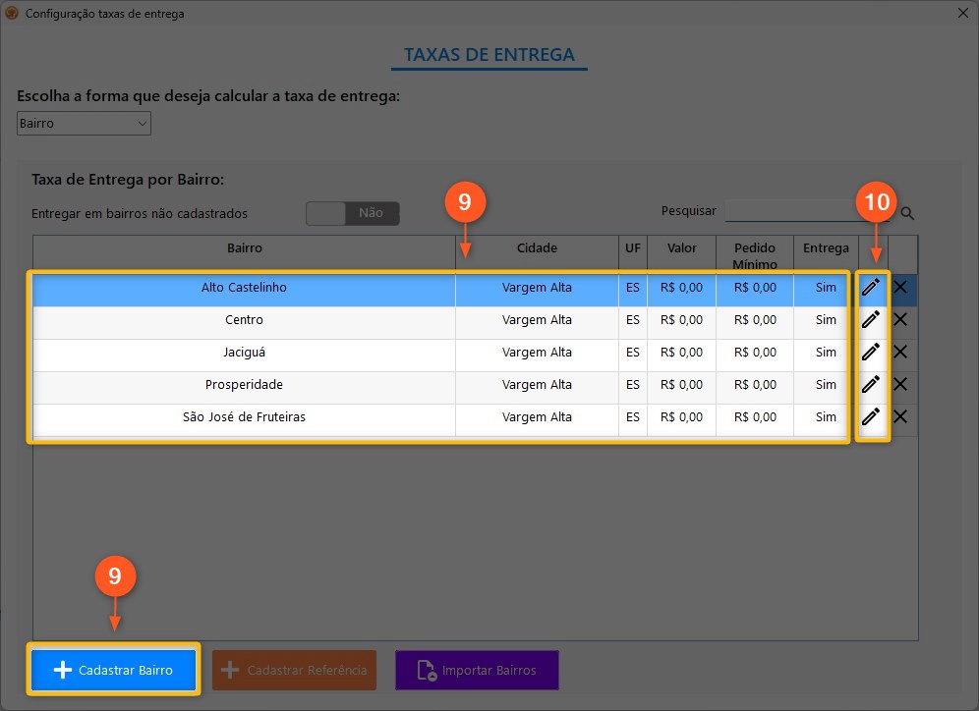The image size is (979, 711).
Task: Sort by the Bairro column header
Action: (244, 248)
